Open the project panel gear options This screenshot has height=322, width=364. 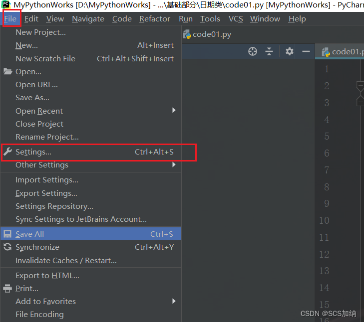(290, 51)
